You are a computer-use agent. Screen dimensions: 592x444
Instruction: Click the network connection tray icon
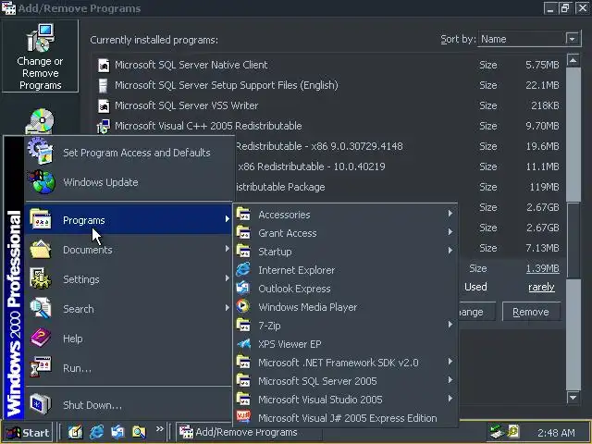[x=496, y=432]
